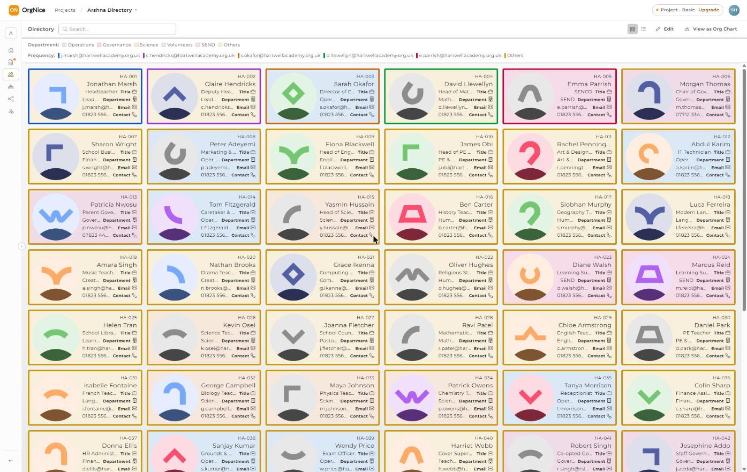747x472 pixels.
Task: Select the name 'Tanya Morrison'
Action: (587, 385)
